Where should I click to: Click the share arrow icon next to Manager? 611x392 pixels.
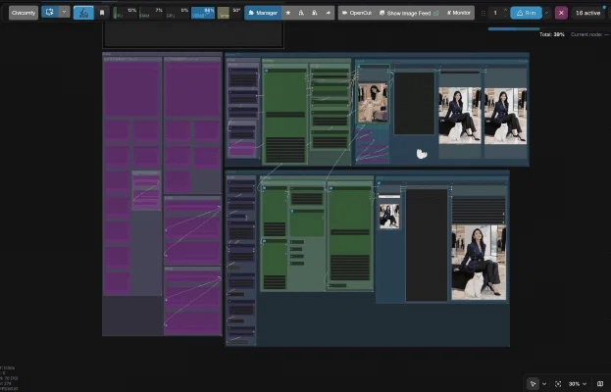pos(328,13)
